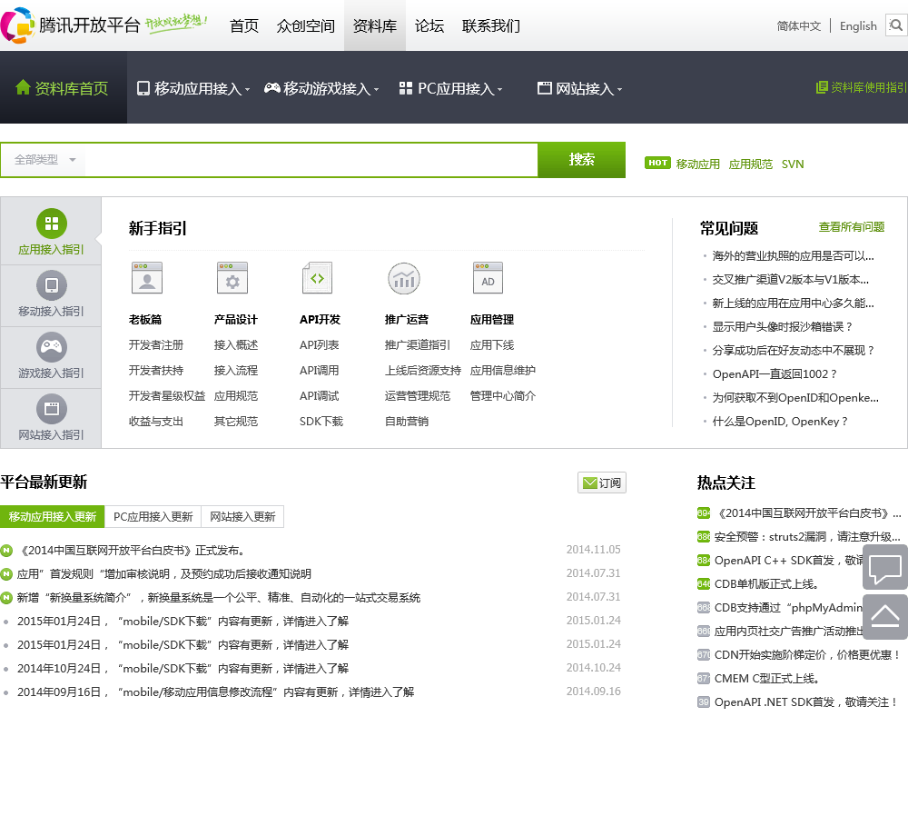The image size is (908, 826).
Task: Expand the 移动游戏接入 dropdown menu
Action: (321, 89)
